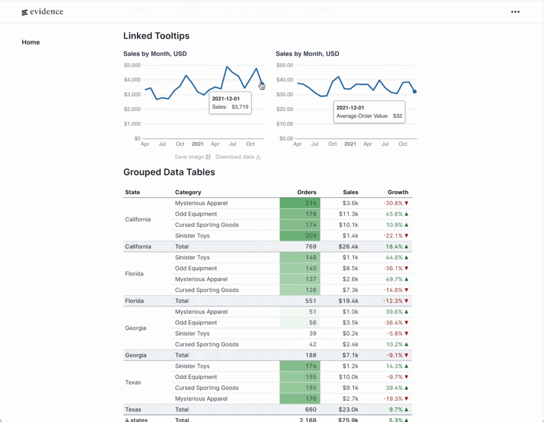Click the Save image link
544x422 pixels.
[x=192, y=157]
